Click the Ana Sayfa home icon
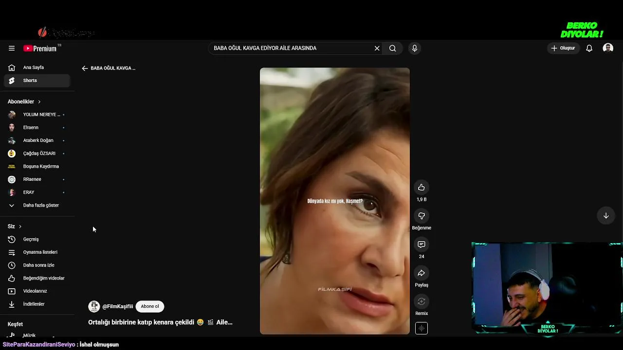Image resolution: width=623 pixels, height=350 pixels. pos(12,68)
